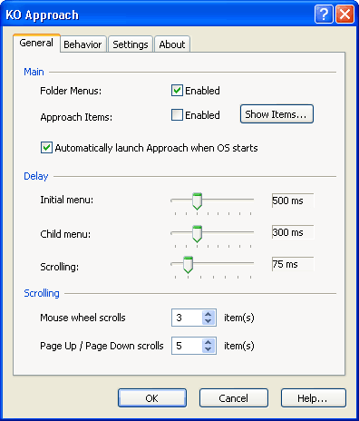
Task: Select the General tab
Action: coord(36,43)
